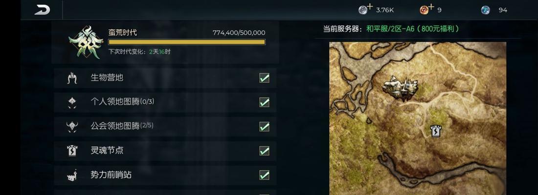
Task: Toggle the 势力前哨站 checkbox
Action: pyautogui.click(x=264, y=175)
